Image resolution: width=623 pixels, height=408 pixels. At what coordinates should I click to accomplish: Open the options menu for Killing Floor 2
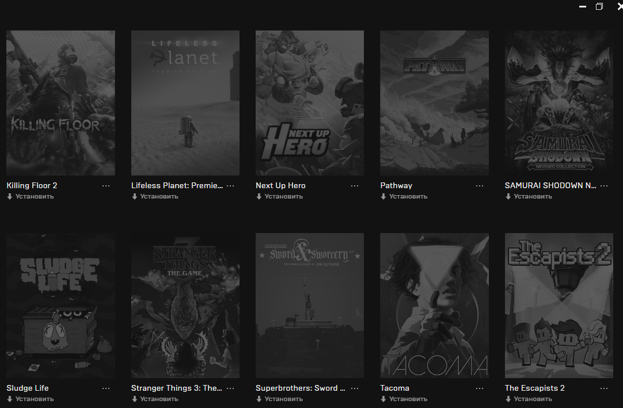coord(106,186)
